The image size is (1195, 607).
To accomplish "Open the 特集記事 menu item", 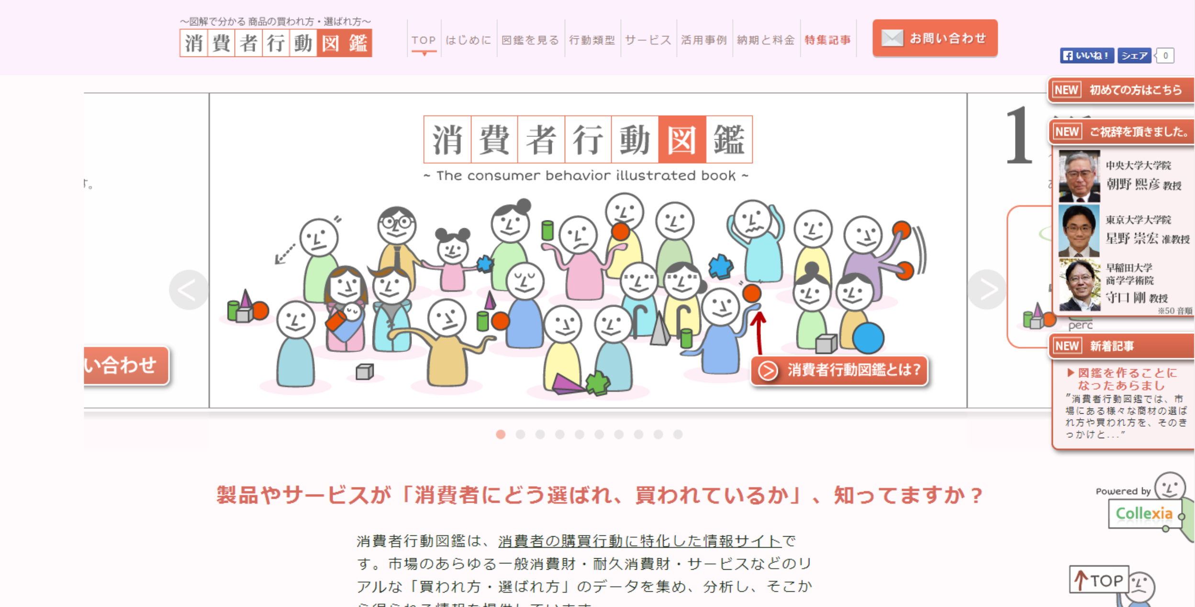I will (x=828, y=40).
